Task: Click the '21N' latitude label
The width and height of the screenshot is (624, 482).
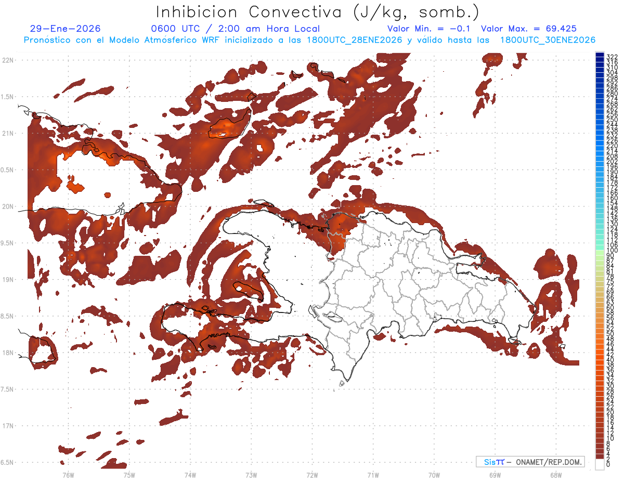Action: pos(7,133)
